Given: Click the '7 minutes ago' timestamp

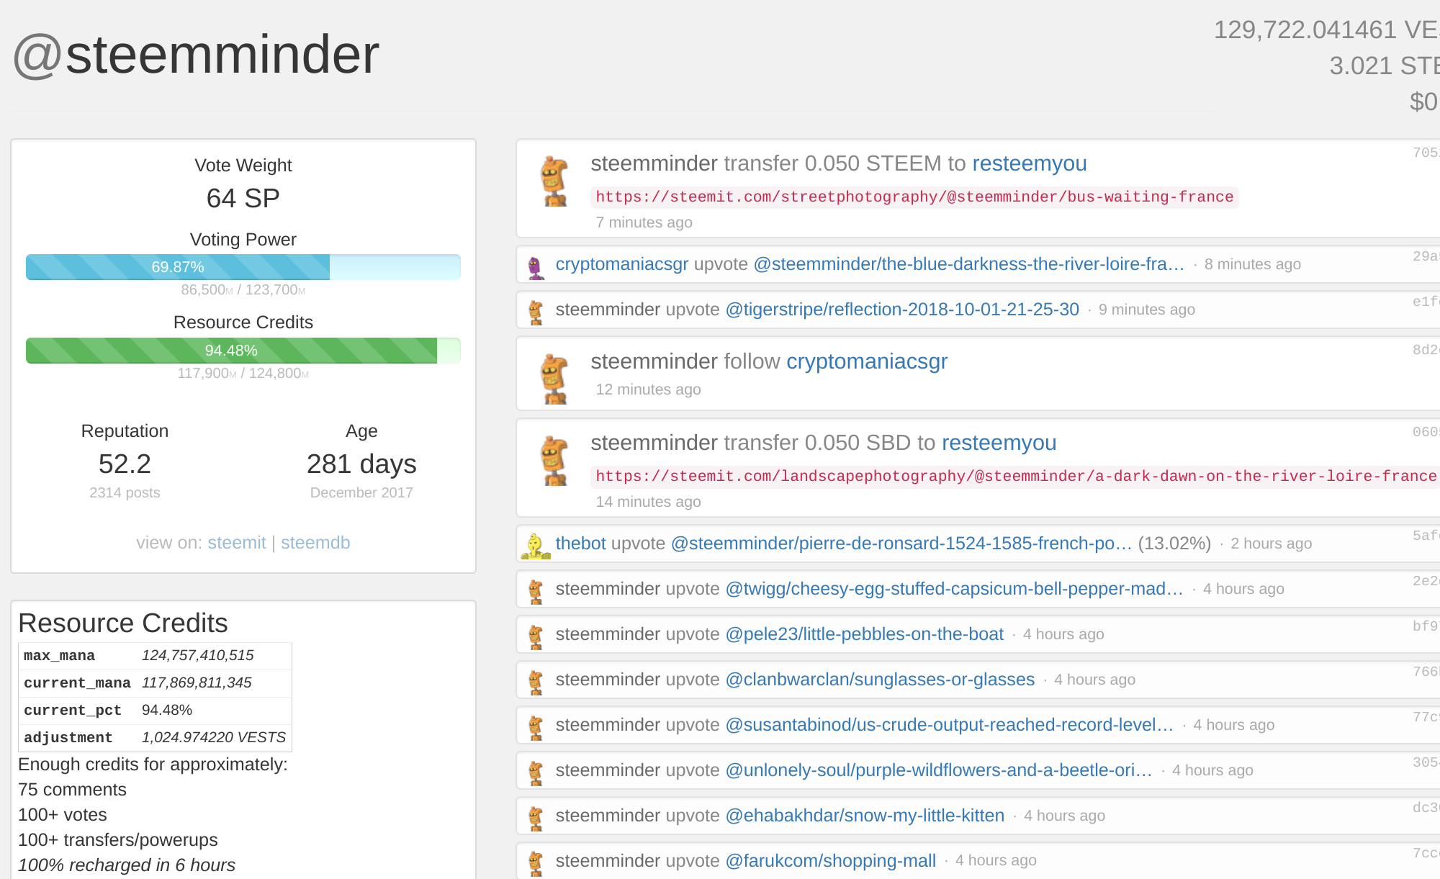Looking at the screenshot, I should click(x=644, y=222).
